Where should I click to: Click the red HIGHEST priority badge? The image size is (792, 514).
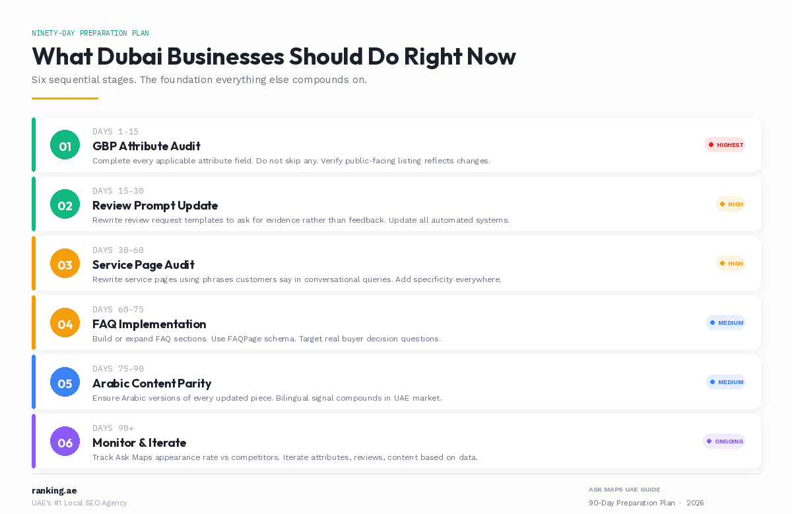point(725,145)
